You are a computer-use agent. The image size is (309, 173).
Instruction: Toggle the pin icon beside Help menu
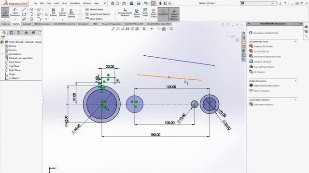pos(104,3)
